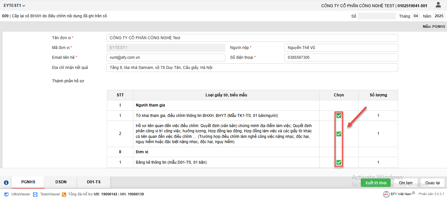The image size is (447, 198).
Task: Edit the Người nộp field
Action: click(341, 48)
